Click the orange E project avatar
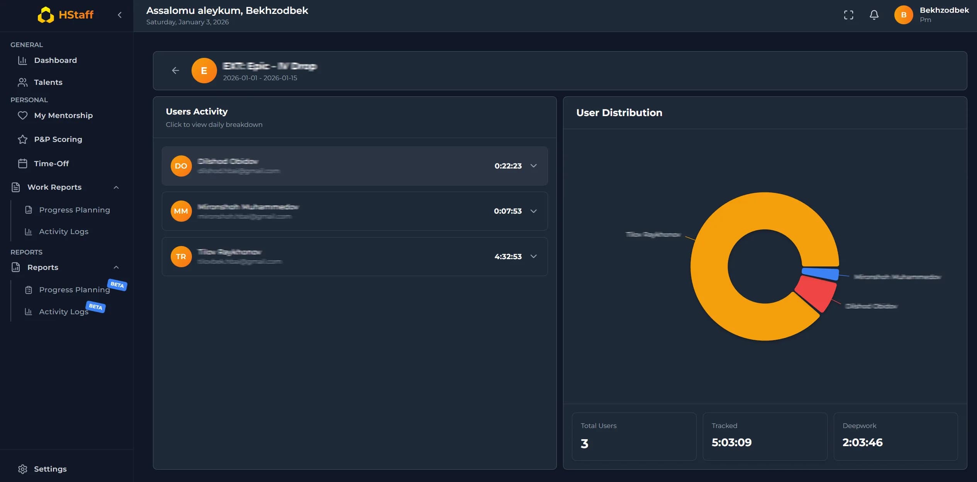977x482 pixels. 204,71
